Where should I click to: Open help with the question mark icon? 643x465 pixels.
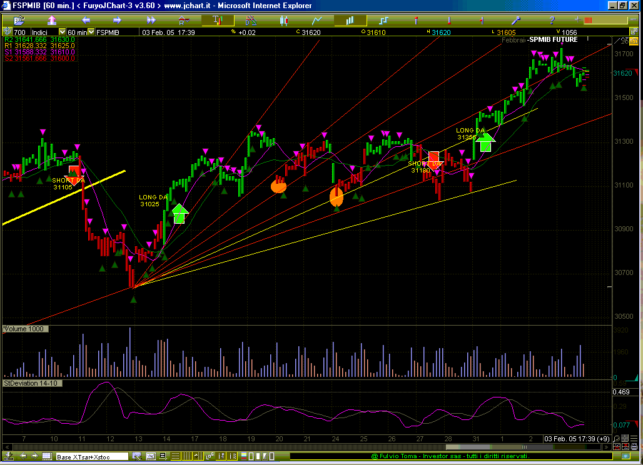551,20
